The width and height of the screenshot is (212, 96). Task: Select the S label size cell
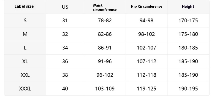coord(25,21)
